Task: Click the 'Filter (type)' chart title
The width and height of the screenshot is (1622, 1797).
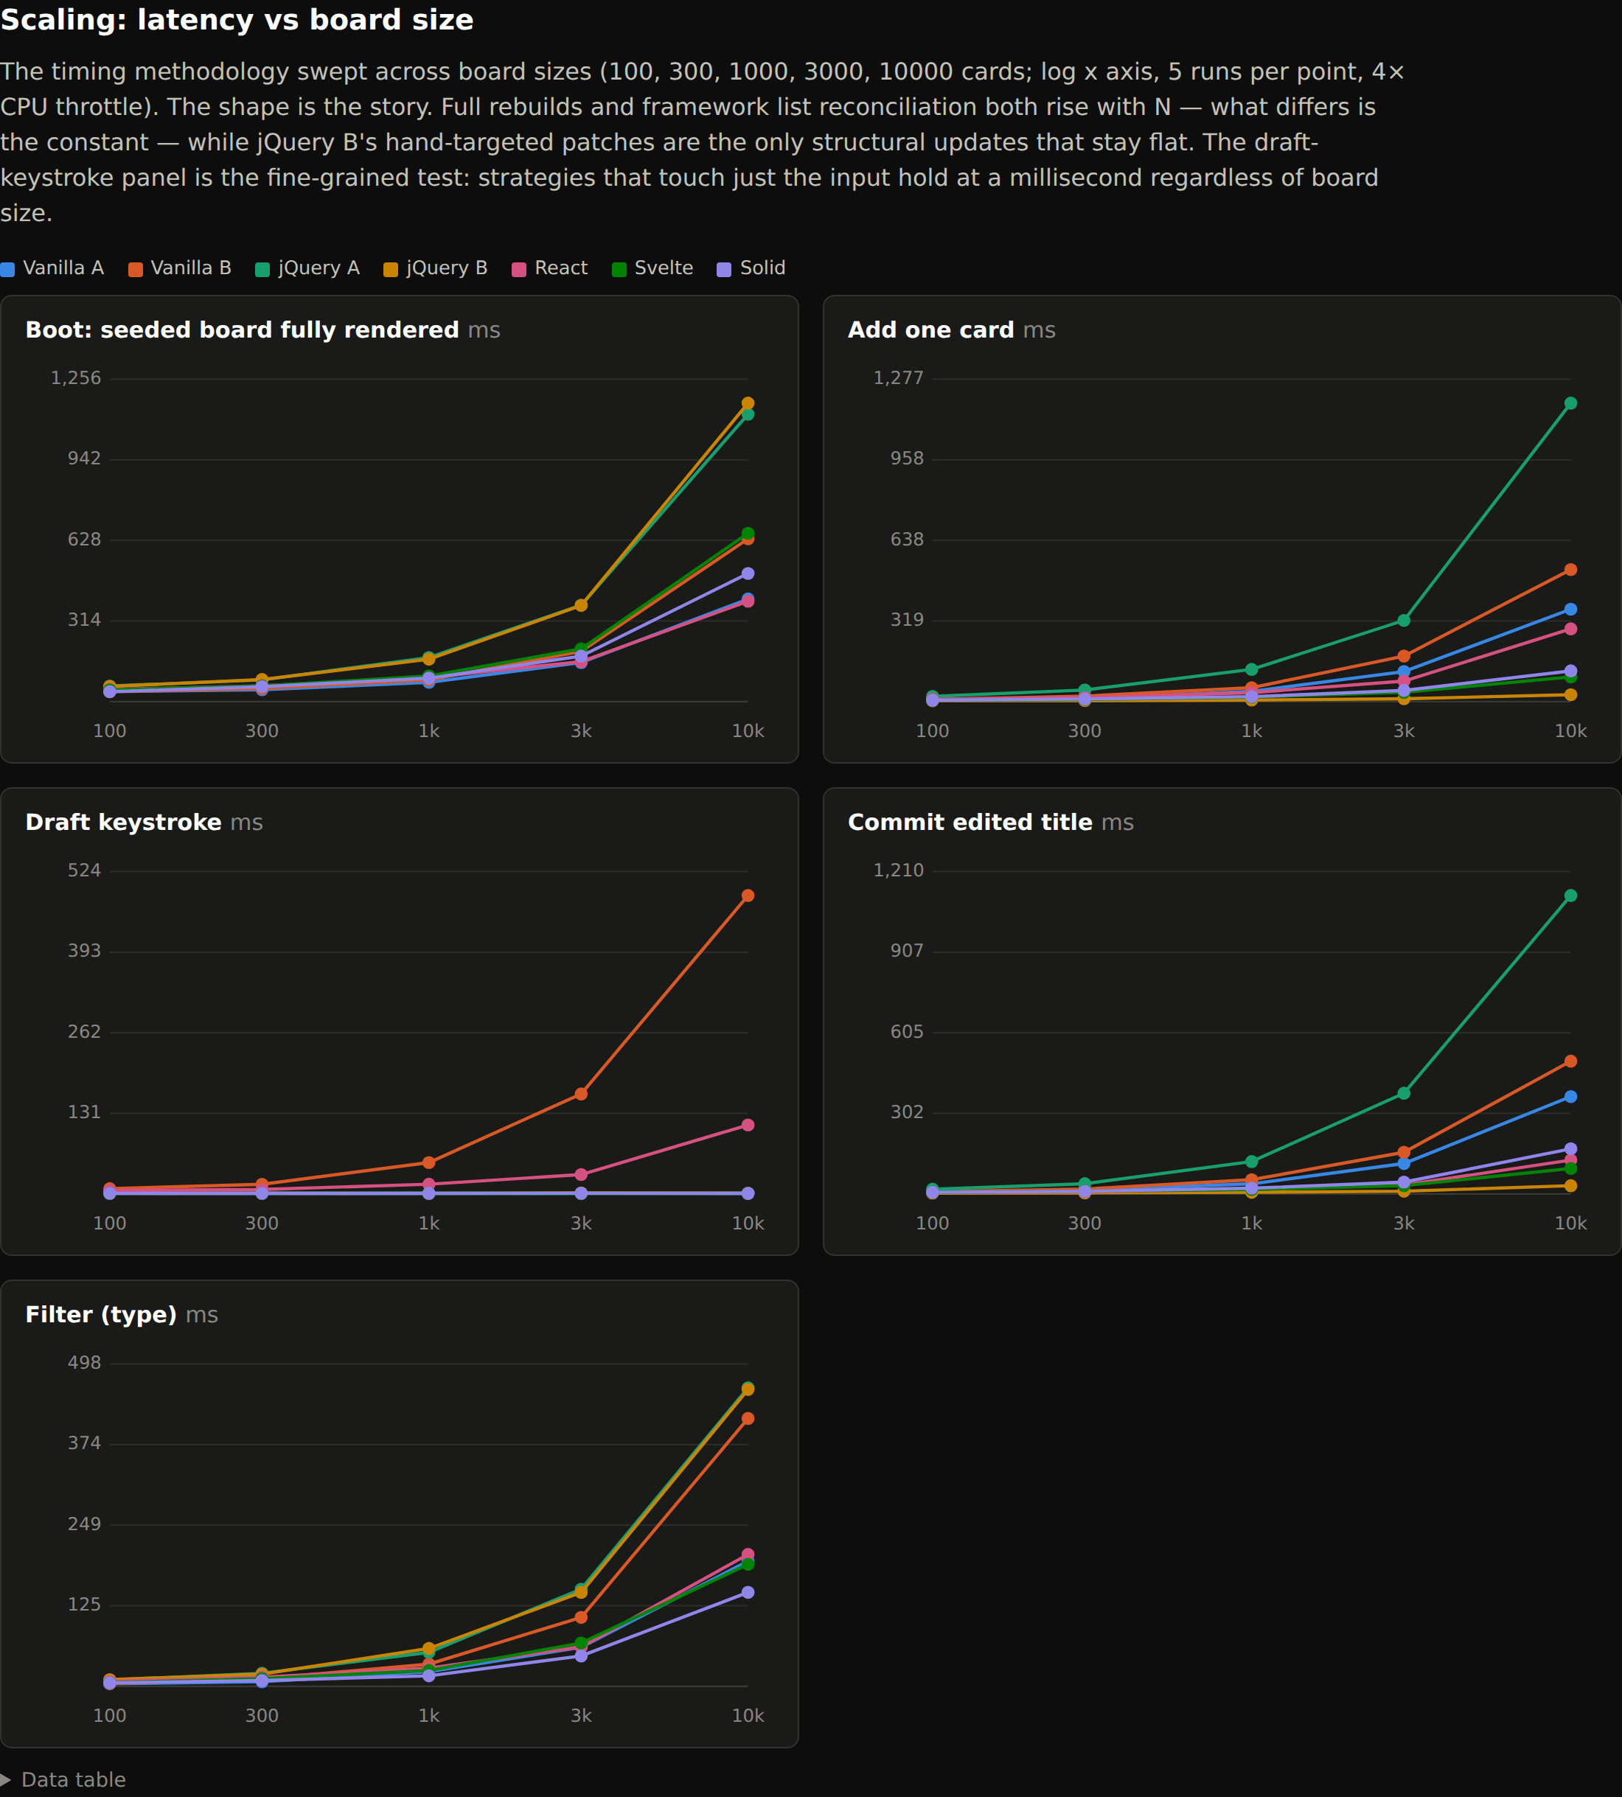Action: [101, 1315]
